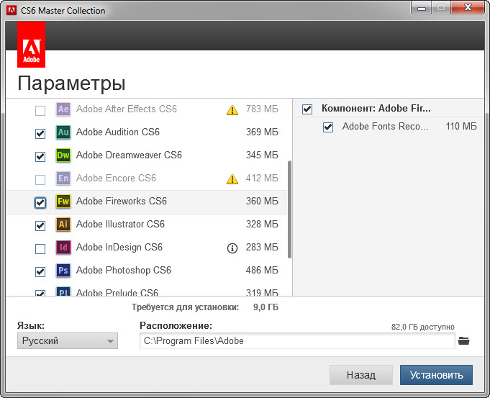The height and width of the screenshot is (398, 490).
Task: Click the InDesign CS6 Id icon
Action: coord(63,248)
